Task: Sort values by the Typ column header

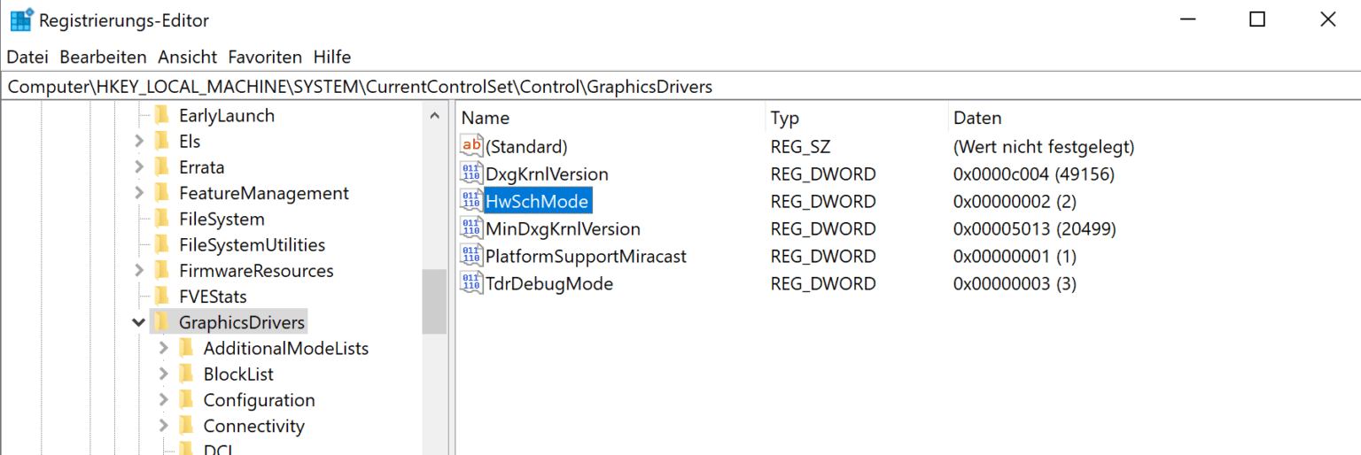Action: tap(857, 118)
